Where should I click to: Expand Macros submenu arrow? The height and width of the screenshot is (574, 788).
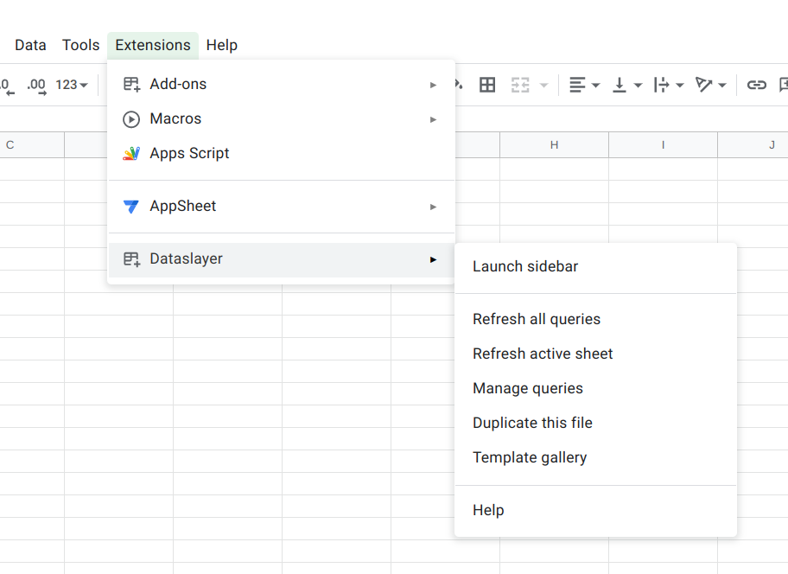tap(433, 119)
